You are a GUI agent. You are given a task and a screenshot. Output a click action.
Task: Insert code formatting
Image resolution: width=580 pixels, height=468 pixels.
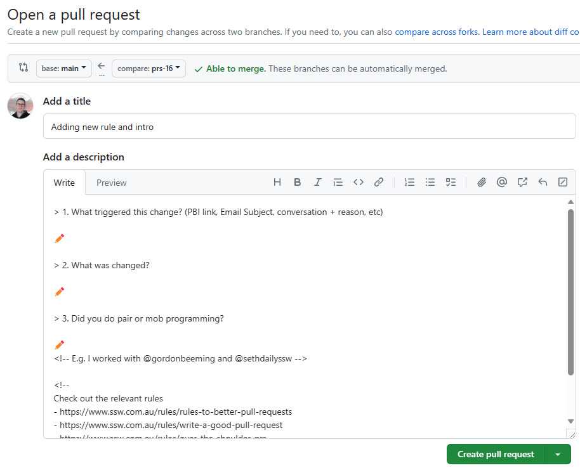pos(359,183)
